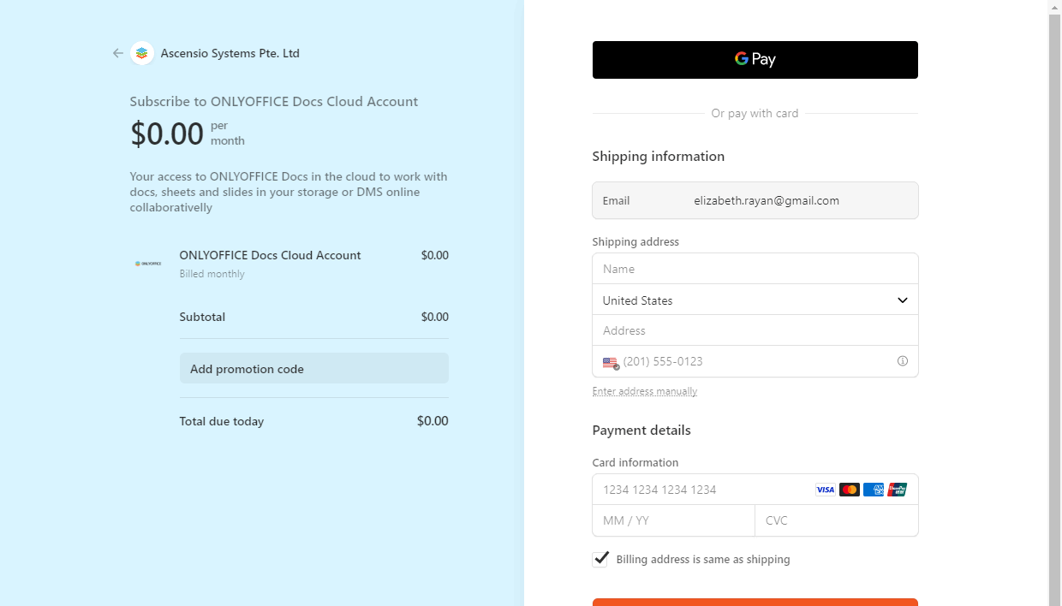The height and width of the screenshot is (606, 1062).
Task: Click Add promotion code
Action: [x=247, y=368]
